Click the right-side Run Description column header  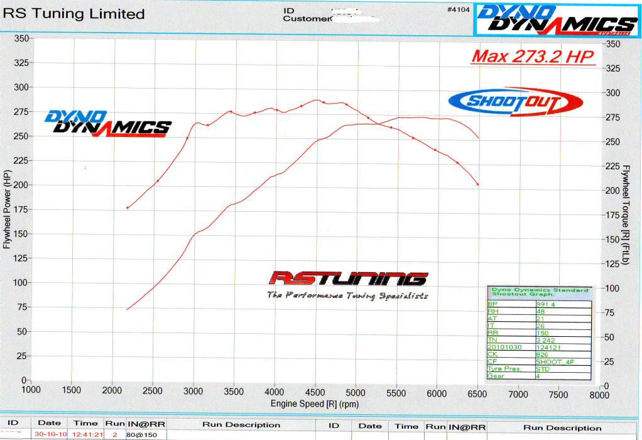[561, 427]
